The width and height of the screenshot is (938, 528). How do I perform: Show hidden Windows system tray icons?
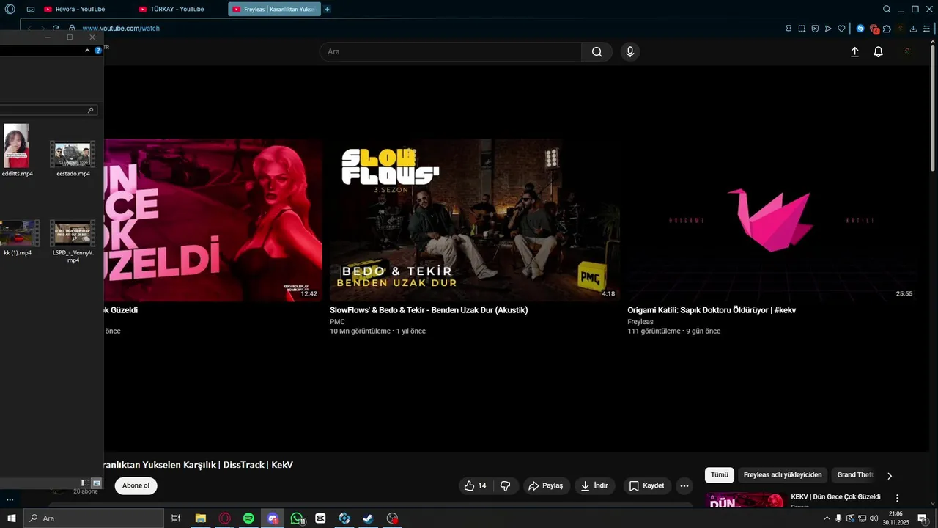point(827,518)
